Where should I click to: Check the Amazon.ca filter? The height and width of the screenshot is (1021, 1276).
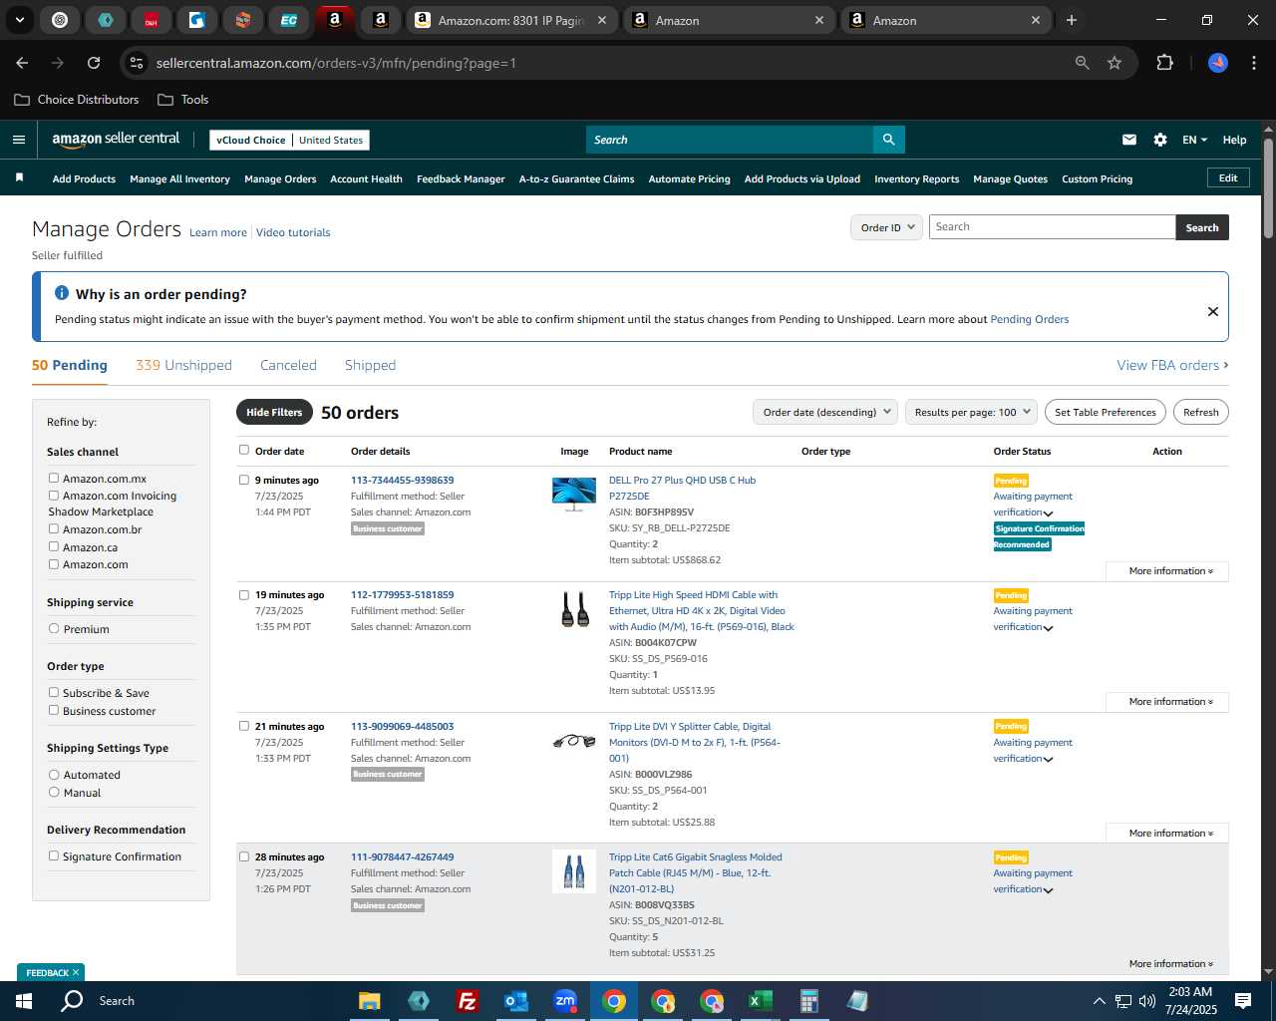[54, 546]
